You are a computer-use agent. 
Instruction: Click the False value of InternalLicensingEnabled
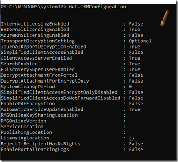136,24
